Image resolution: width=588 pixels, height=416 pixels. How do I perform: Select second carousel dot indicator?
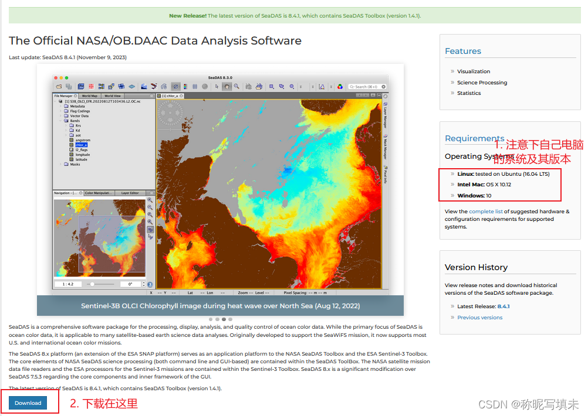coord(218,319)
